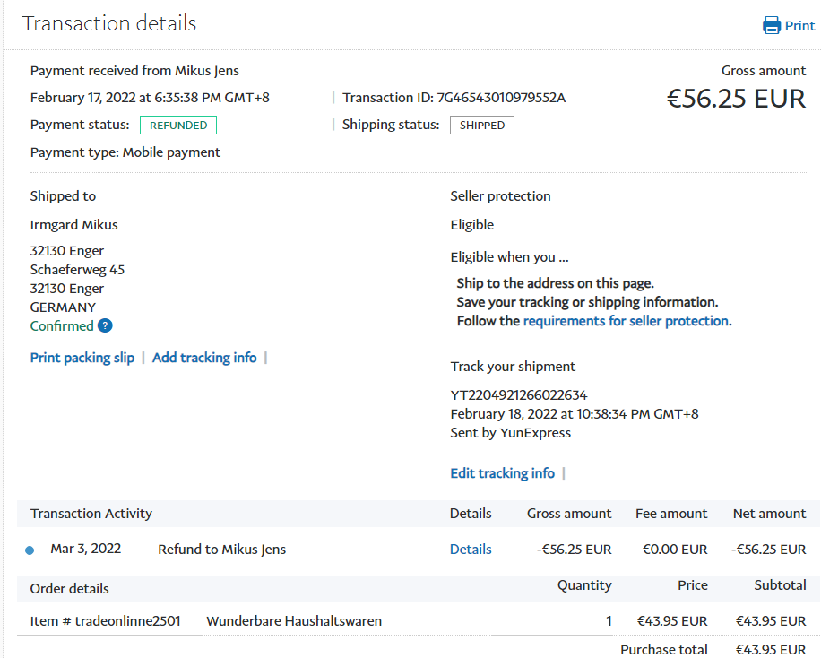Select the Transaction ID number

point(501,98)
